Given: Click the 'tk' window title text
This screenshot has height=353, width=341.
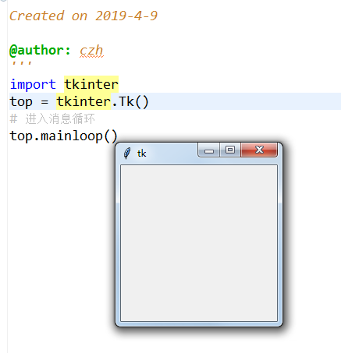Looking at the screenshot, I should pyautogui.click(x=141, y=154).
